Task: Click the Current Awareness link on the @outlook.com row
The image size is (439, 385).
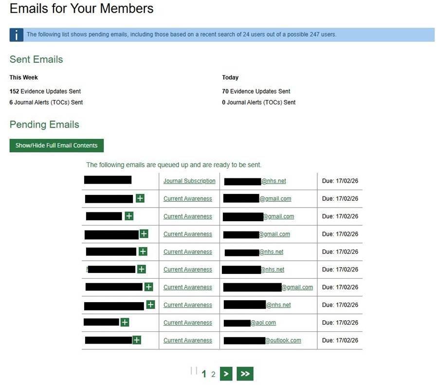Action: [187, 340]
